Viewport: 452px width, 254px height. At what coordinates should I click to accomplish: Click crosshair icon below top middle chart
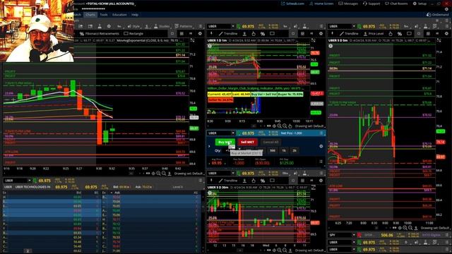coord(274,126)
